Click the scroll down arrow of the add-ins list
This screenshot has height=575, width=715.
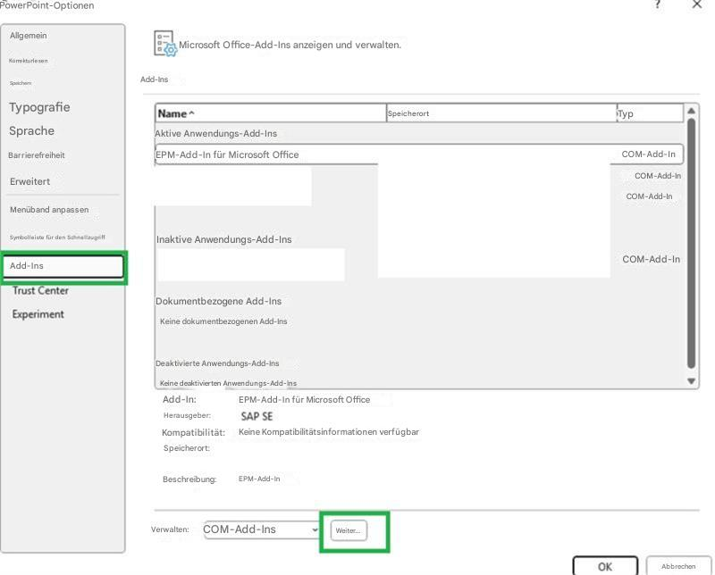(x=691, y=381)
